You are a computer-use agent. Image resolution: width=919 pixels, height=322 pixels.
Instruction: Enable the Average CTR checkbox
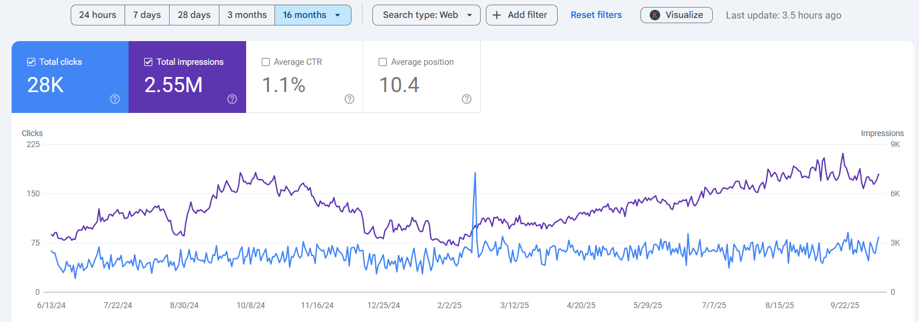click(x=266, y=62)
